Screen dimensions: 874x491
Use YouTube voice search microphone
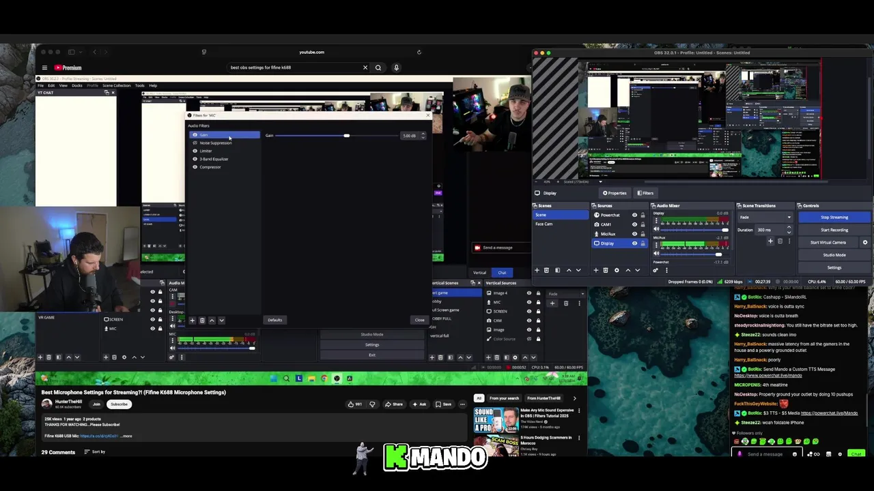pos(396,68)
